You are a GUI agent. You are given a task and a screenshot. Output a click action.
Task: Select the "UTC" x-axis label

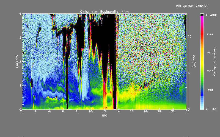click(105, 115)
